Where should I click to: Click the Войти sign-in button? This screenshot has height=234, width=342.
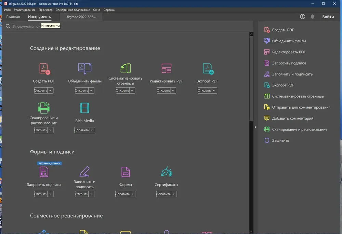click(x=328, y=16)
